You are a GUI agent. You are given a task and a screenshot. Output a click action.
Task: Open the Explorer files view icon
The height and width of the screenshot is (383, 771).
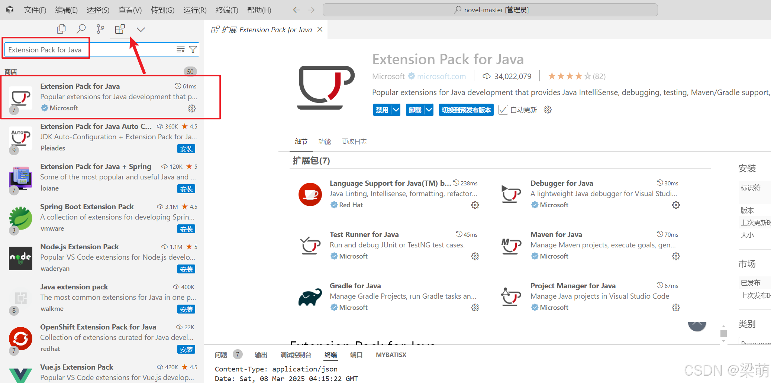click(61, 29)
